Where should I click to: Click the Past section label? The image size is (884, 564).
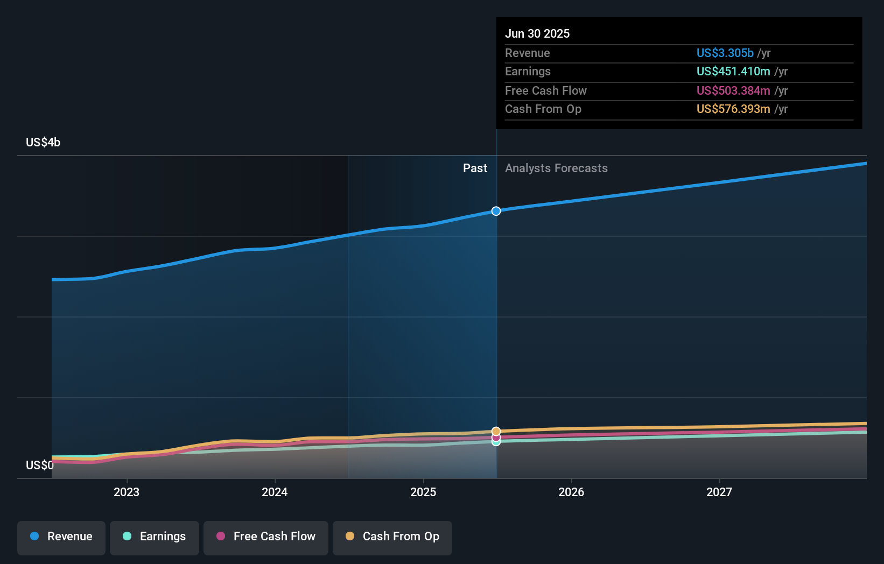point(475,168)
